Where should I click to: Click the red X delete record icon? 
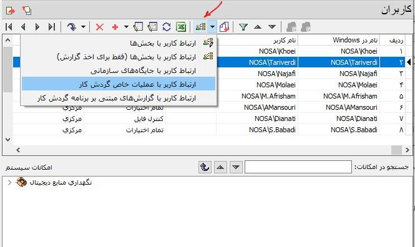click(x=99, y=27)
